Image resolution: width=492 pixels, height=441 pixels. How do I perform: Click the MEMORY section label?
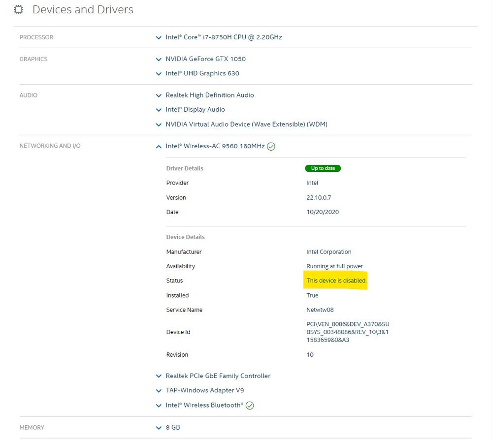click(x=32, y=428)
